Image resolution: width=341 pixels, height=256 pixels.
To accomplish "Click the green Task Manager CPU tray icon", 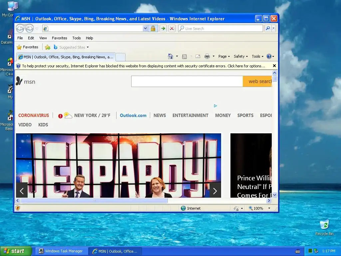I will tap(310, 251).
